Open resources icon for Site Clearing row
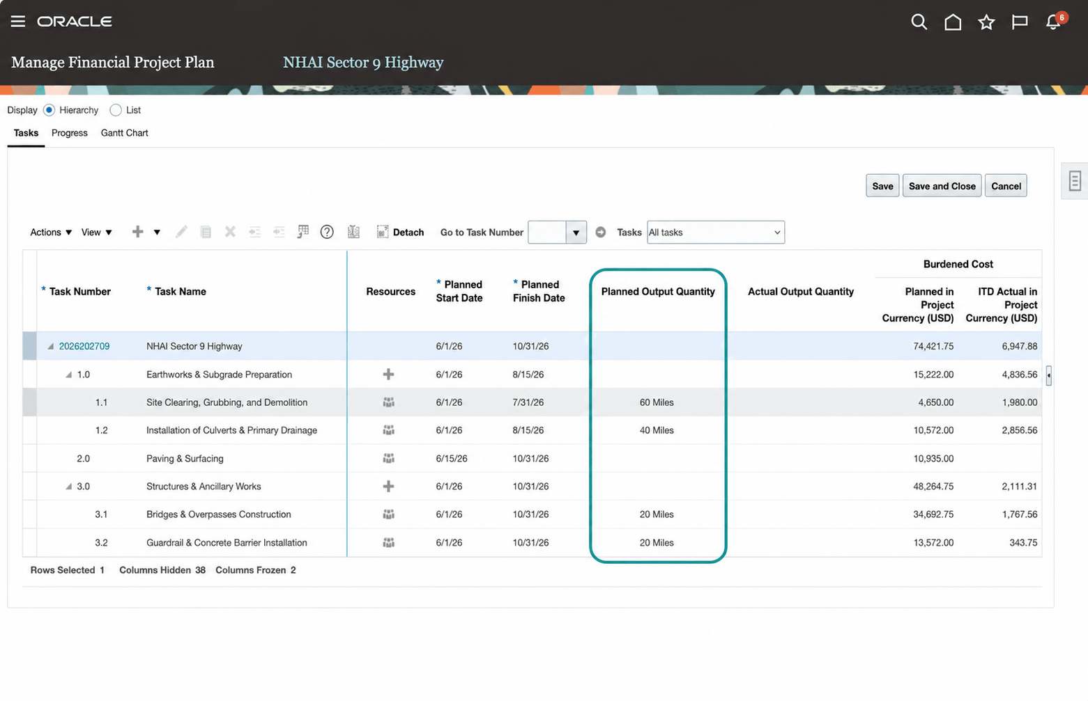Image resolution: width=1088 pixels, height=701 pixels. [x=389, y=402]
